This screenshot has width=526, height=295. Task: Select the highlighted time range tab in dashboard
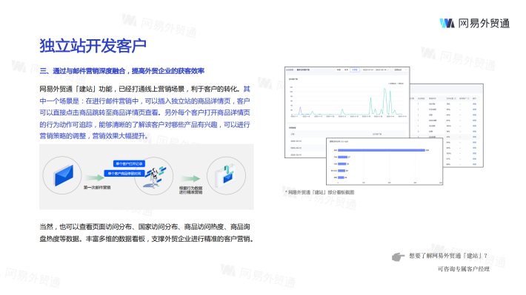coord(355,70)
